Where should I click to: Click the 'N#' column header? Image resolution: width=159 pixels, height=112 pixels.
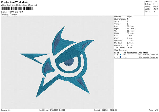(x=118, y=53)
